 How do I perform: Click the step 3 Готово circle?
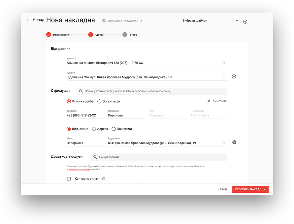(x=125, y=35)
